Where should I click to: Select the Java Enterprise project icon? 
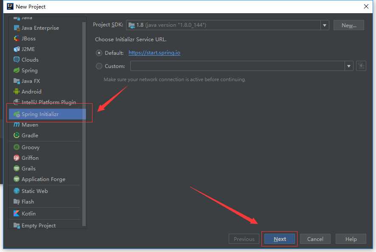click(x=17, y=28)
